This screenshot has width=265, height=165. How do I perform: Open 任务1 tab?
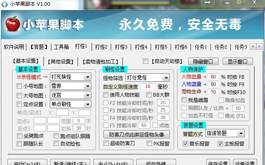[x=201, y=47]
